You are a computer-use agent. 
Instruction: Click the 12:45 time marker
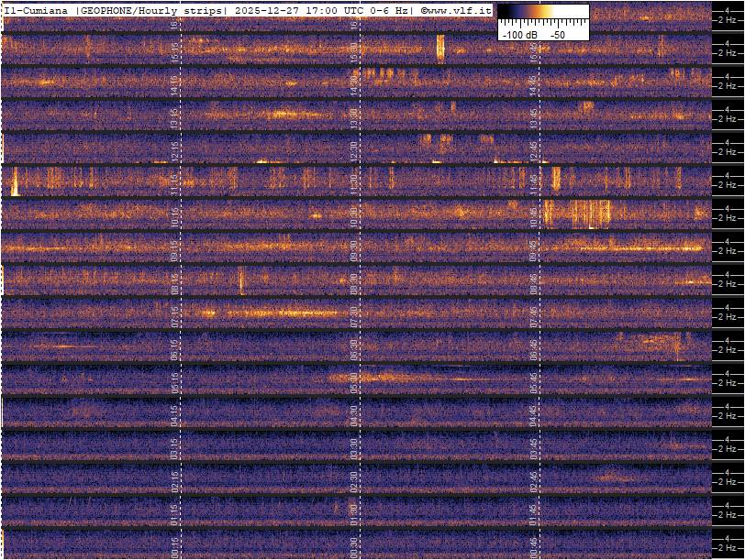533,149
